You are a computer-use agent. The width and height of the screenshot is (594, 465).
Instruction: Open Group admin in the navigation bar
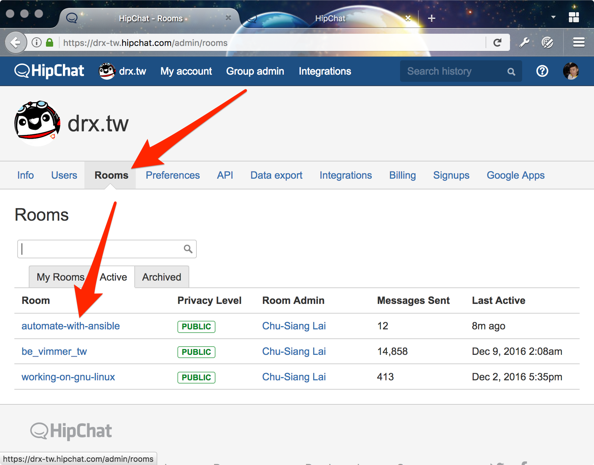tap(255, 71)
